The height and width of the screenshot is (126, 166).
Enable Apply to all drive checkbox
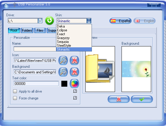pos(15,91)
